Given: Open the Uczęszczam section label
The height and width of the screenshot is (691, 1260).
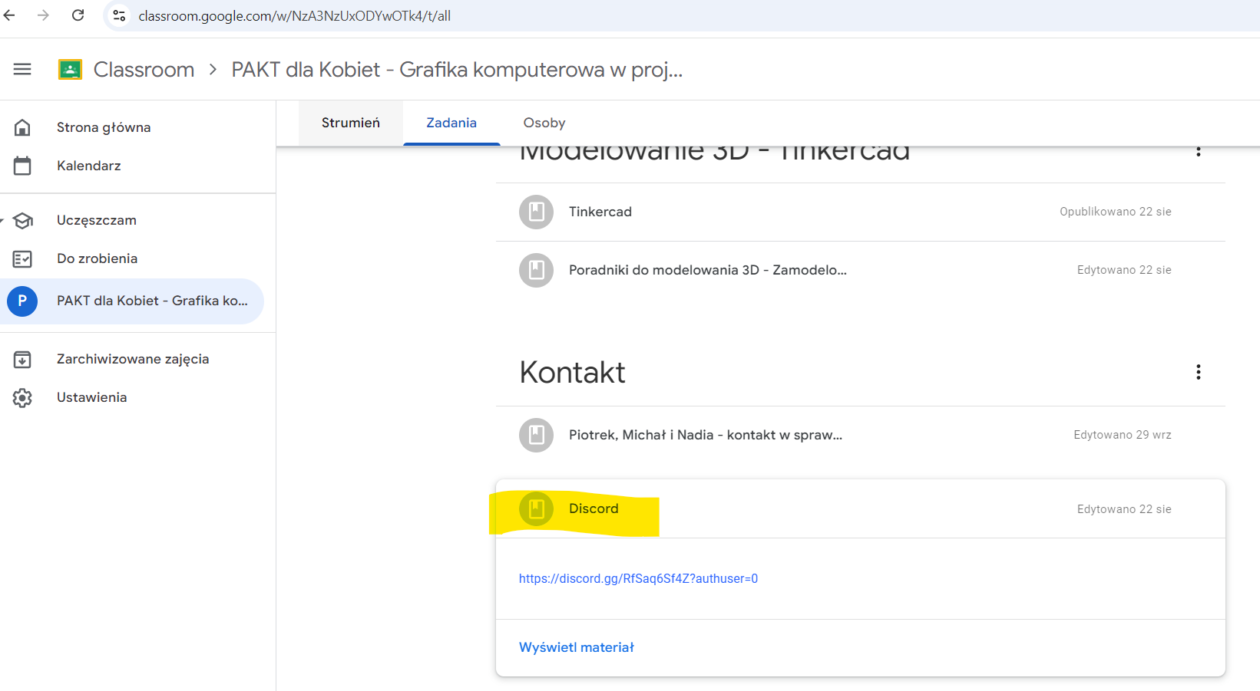Looking at the screenshot, I should tap(97, 220).
